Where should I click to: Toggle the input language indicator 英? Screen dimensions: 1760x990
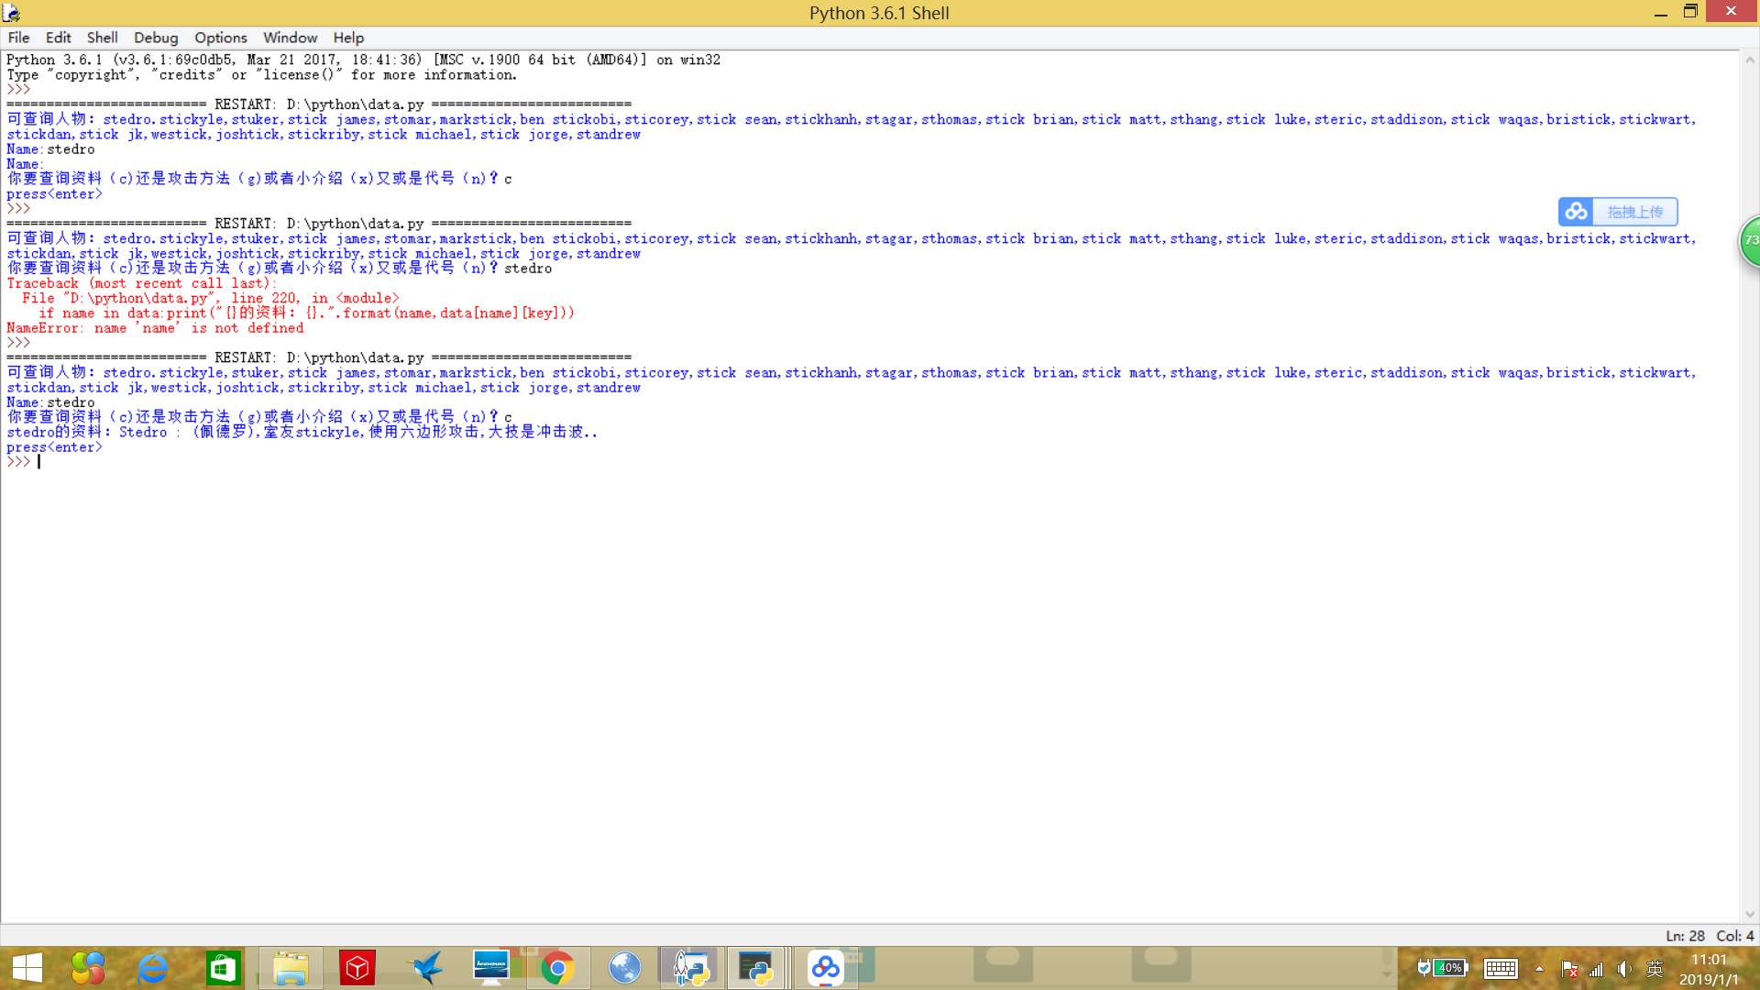point(1655,969)
